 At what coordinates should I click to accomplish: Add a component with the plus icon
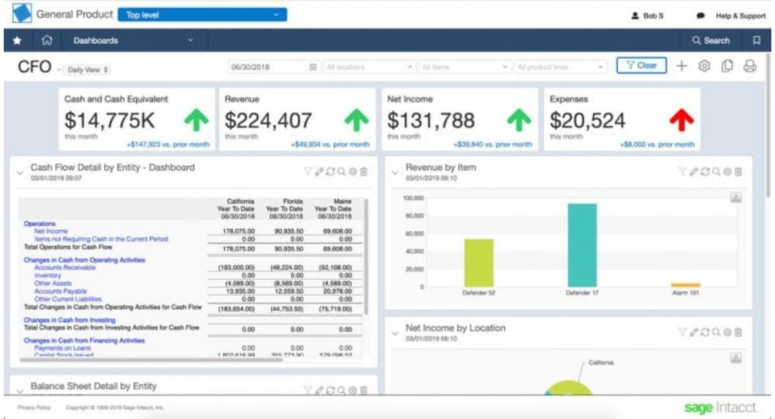[x=681, y=66]
